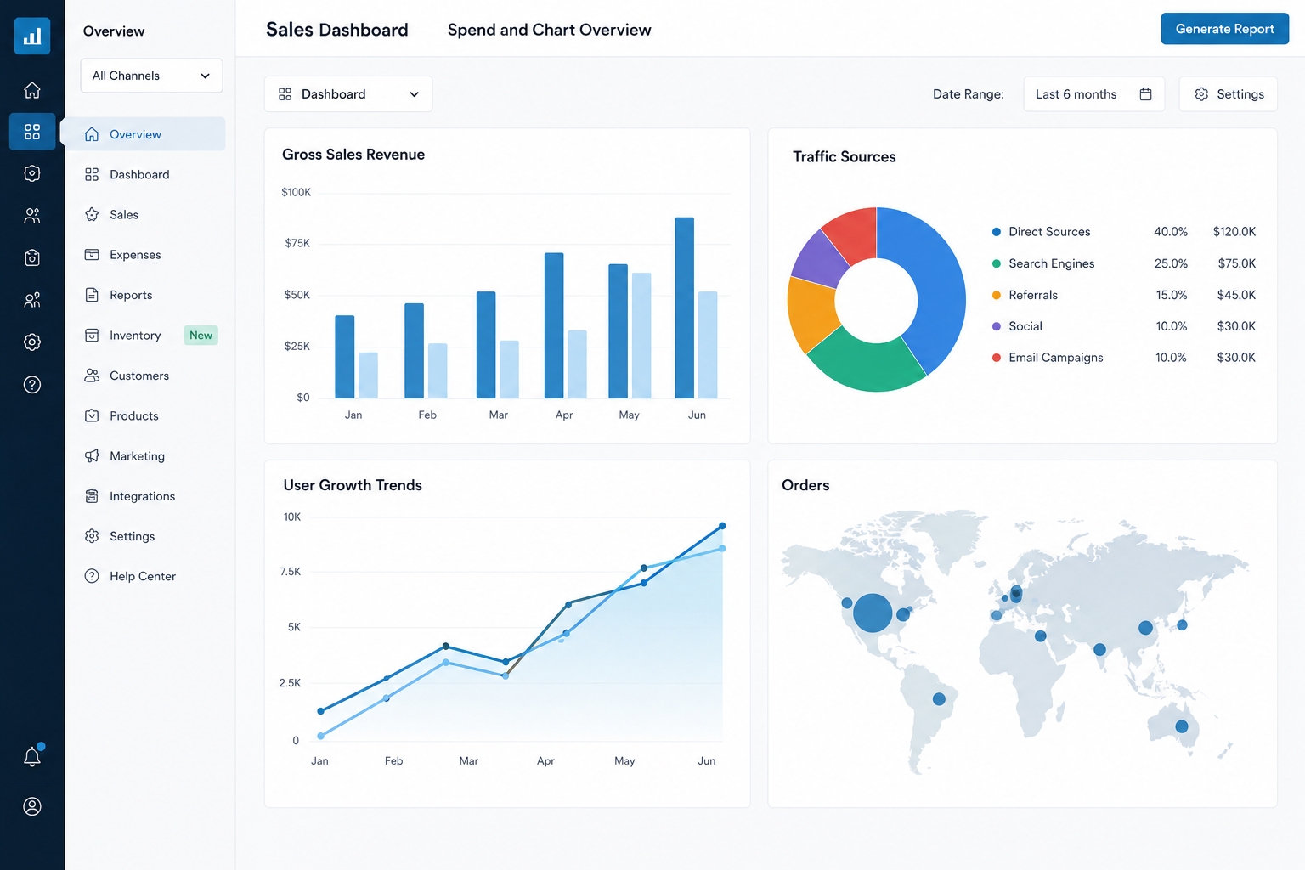Select the highlighted grid icon in the rail
Image resolution: width=1305 pixels, height=870 pixels.
pos(32,132)
